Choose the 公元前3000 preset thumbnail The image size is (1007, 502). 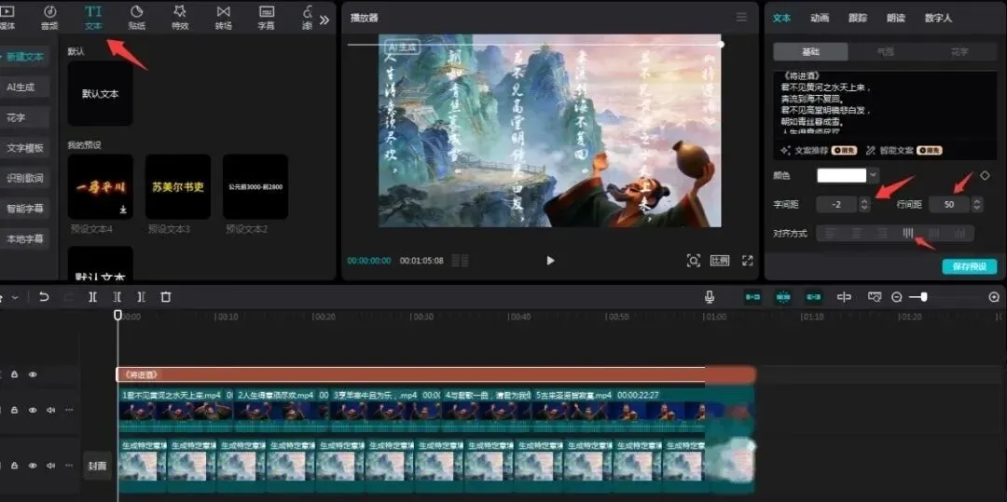(x=255, y=186)
